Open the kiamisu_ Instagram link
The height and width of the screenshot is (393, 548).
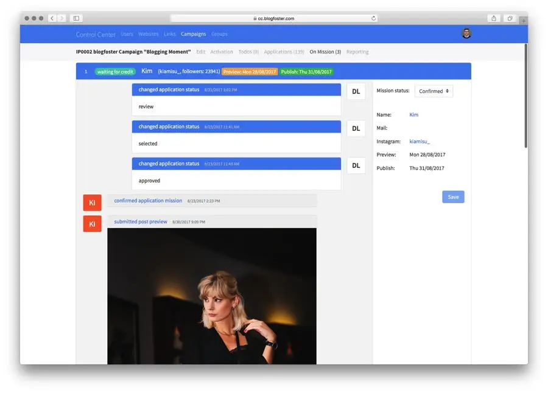420,142
